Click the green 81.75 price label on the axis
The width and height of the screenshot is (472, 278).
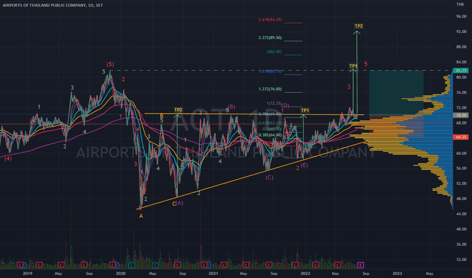pos(461,71)
